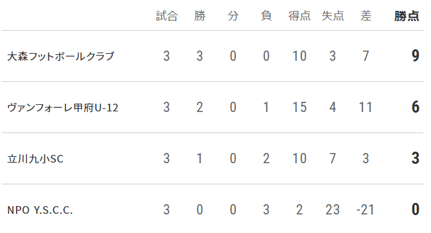Click the bold 勝点 column header
This screenshot has width=431, height=233.
pyautogui.click(x=407, y=16)
